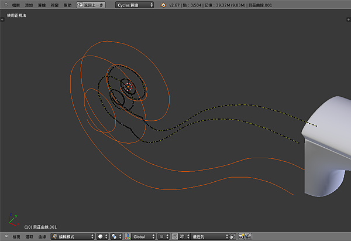Collapse the top info header menus toggle
The image size is (351, 241).
6,5
